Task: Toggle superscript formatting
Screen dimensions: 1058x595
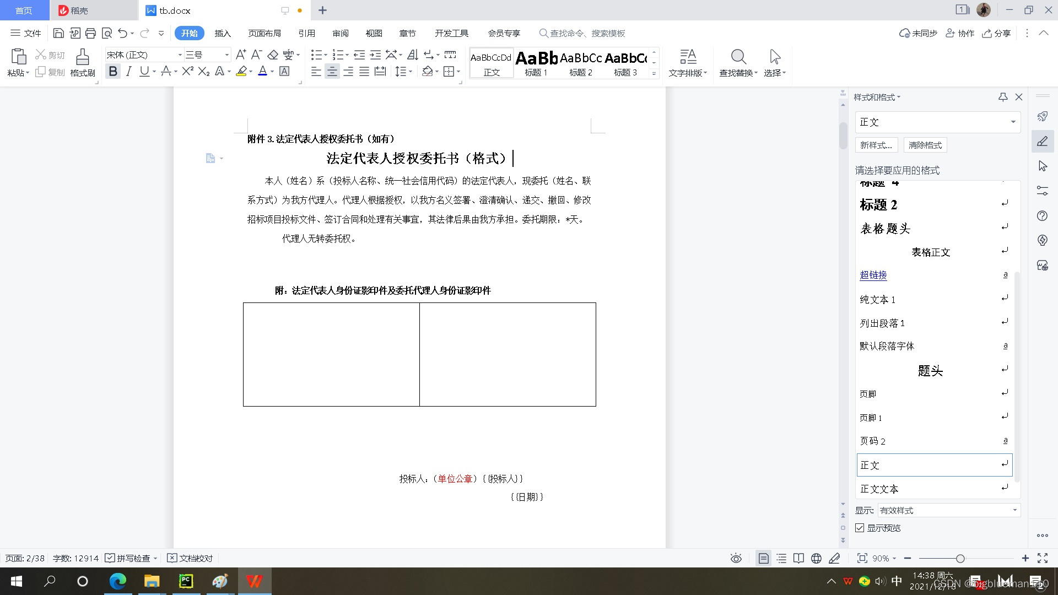Action: pos(187,71)
